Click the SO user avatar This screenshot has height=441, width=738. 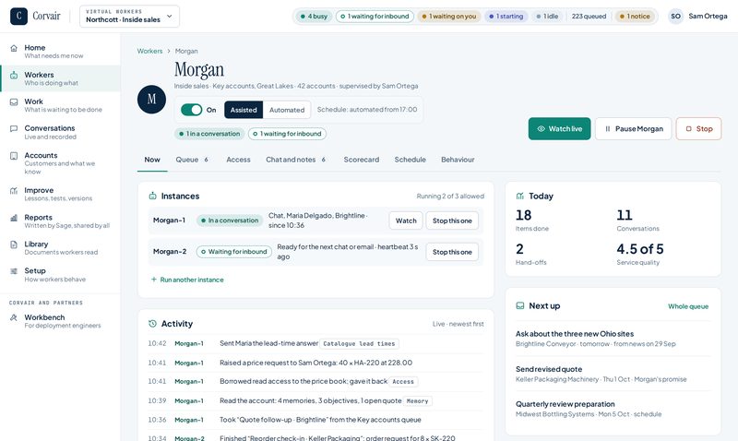675,16
